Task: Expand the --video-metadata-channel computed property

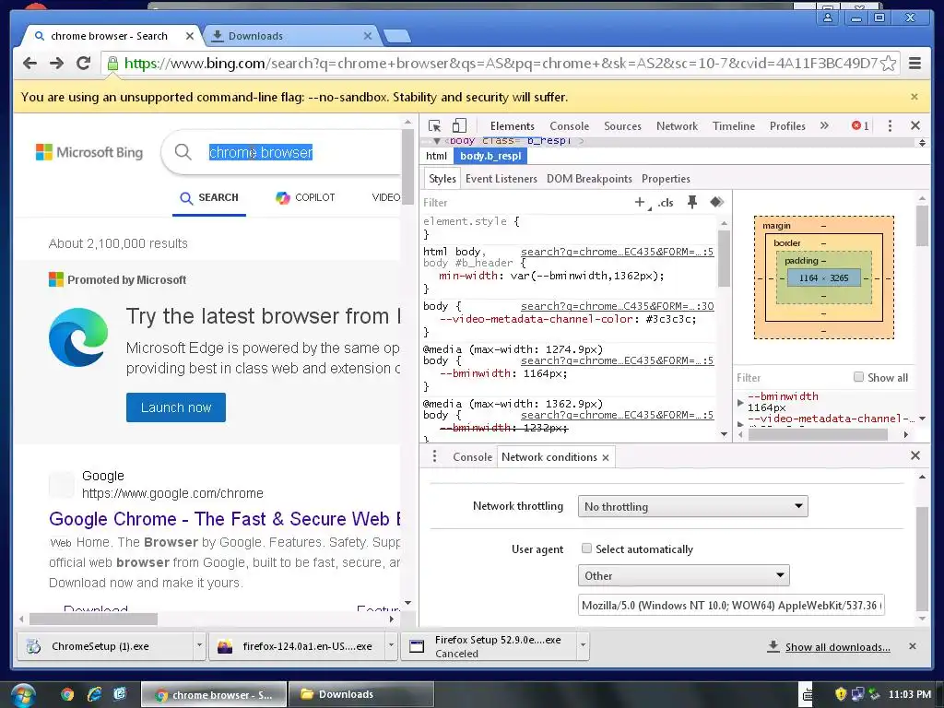Action: coord(740,423)
